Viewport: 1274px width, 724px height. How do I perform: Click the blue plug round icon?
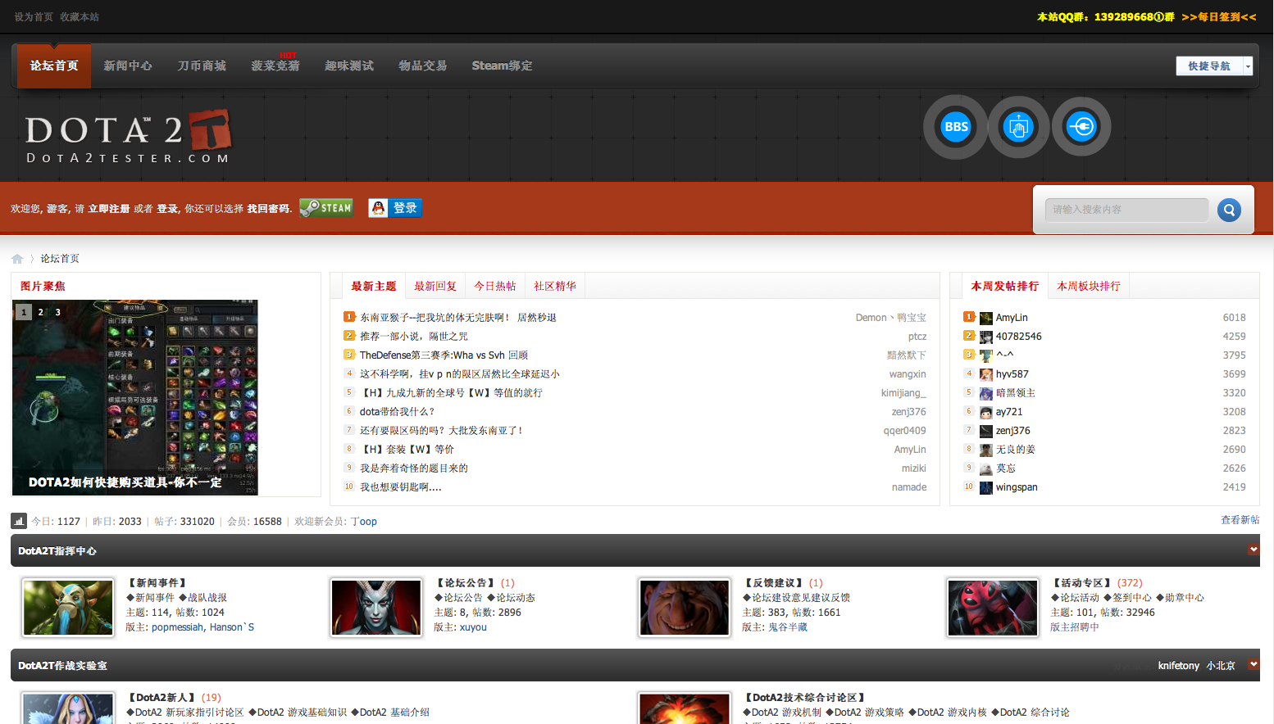(x=1081, y=127)
